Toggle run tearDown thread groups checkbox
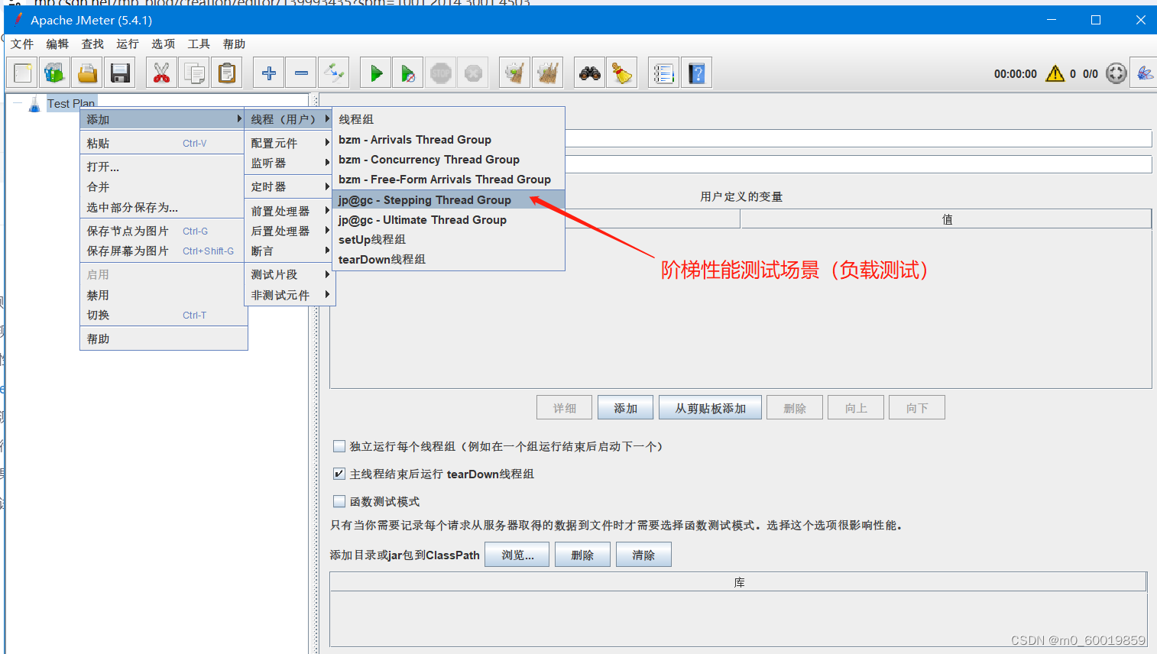 339,474
